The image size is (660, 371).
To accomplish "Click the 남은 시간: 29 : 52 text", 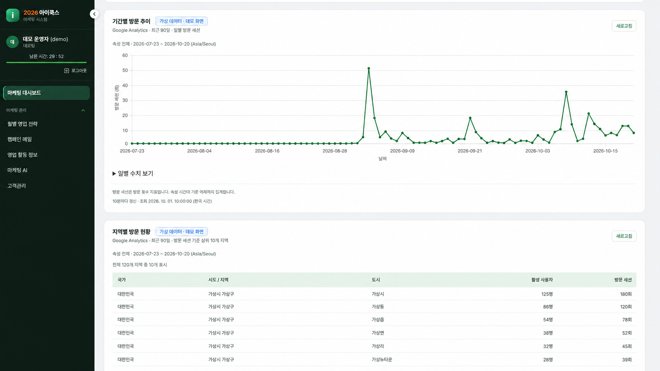I will tap(47, 56).
